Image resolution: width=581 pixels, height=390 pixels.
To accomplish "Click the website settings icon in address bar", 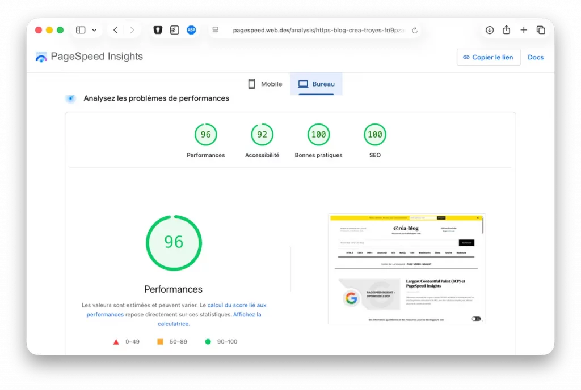I will tap(215, 30).
